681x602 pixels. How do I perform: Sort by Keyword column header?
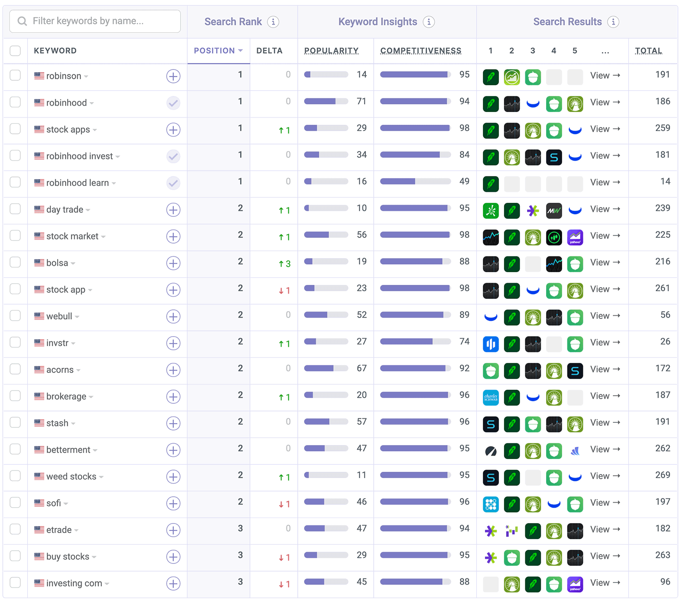point(55,51)
